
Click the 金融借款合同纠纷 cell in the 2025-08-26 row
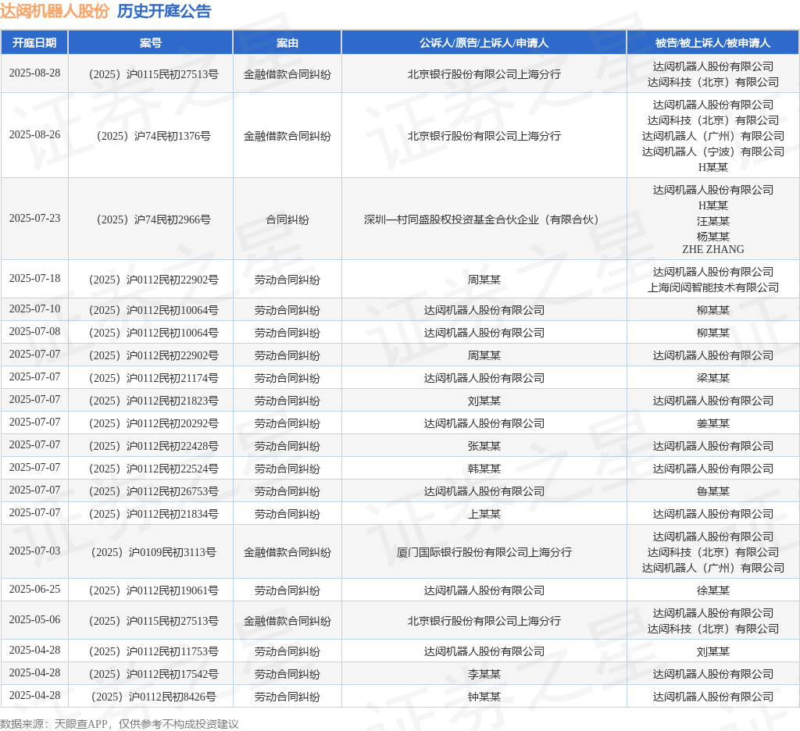[287, 136]
